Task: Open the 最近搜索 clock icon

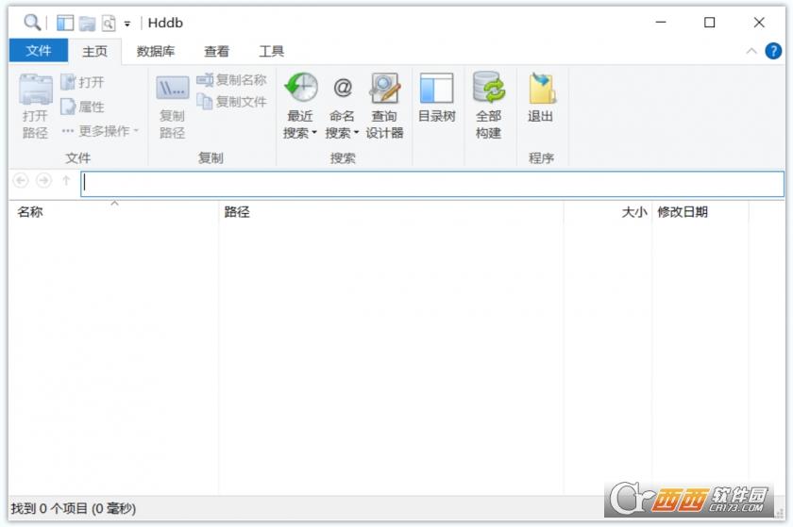Action: click(x=301, y=88)
